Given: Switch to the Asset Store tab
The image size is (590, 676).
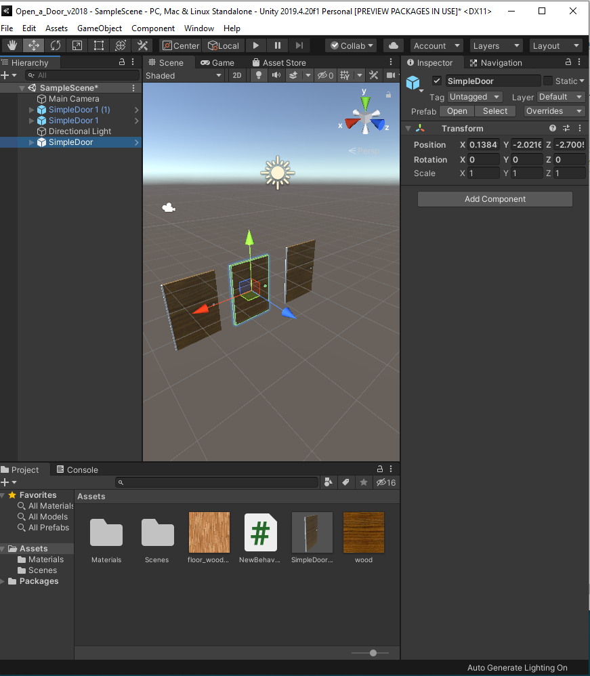Looking at the screenshot, I should pyautogui.click(x=279, y=62).
